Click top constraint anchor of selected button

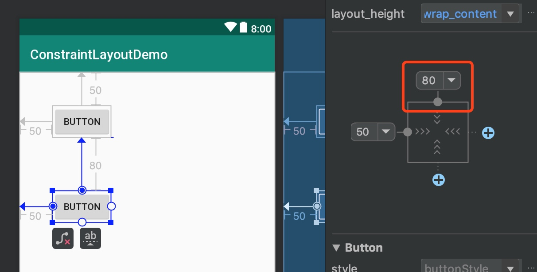click(x=82, y=190)
